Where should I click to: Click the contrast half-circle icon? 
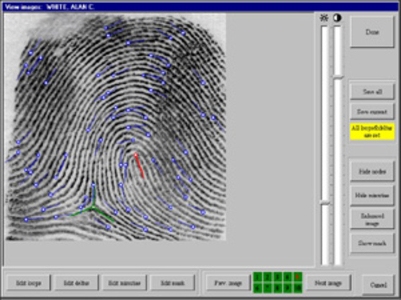pos(337,18)
